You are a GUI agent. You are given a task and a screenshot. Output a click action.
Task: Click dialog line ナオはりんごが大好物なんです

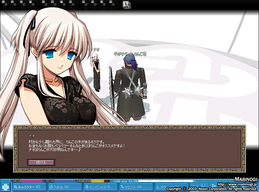coord(55,150)
